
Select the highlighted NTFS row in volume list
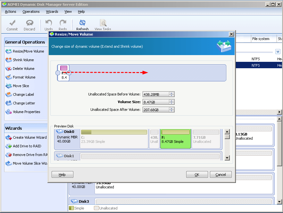pos(259,65)
